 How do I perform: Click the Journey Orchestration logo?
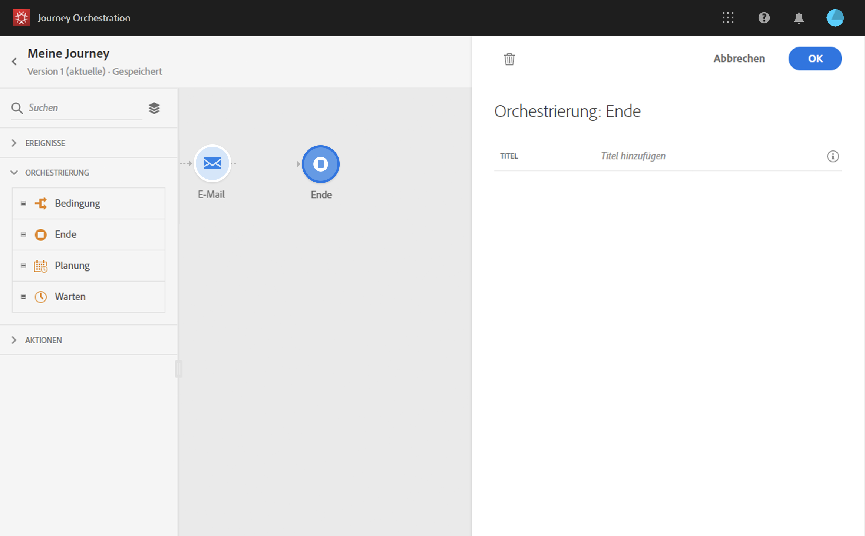point(21,18)
